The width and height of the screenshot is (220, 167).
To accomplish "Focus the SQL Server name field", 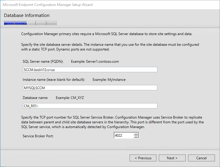I will 90,70.
